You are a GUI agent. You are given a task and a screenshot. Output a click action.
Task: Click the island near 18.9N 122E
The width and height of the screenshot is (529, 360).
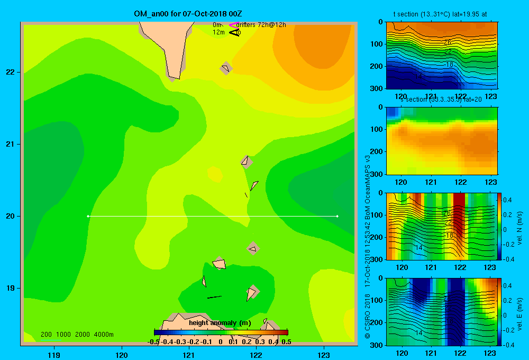pyautogui.click(x=252, y=292)
